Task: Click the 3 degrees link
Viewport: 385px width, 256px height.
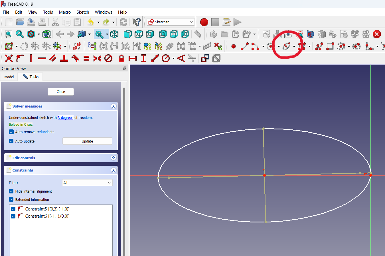Action: pos(66,118)
